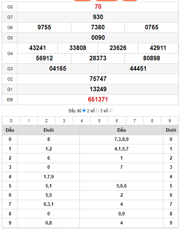Filter results by digit 8
Screen dimensions: 181x231
click(x=152, y=121)
